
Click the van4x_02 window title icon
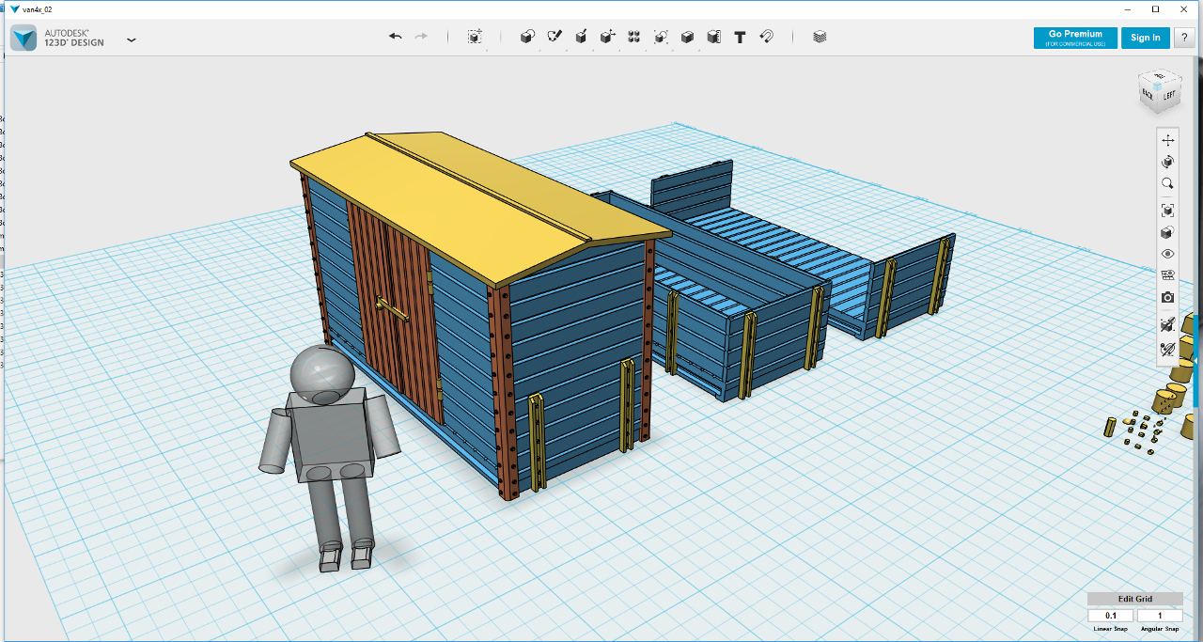(14, 8)
